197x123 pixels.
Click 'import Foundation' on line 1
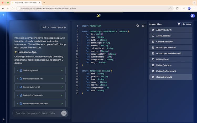[91, 26]
